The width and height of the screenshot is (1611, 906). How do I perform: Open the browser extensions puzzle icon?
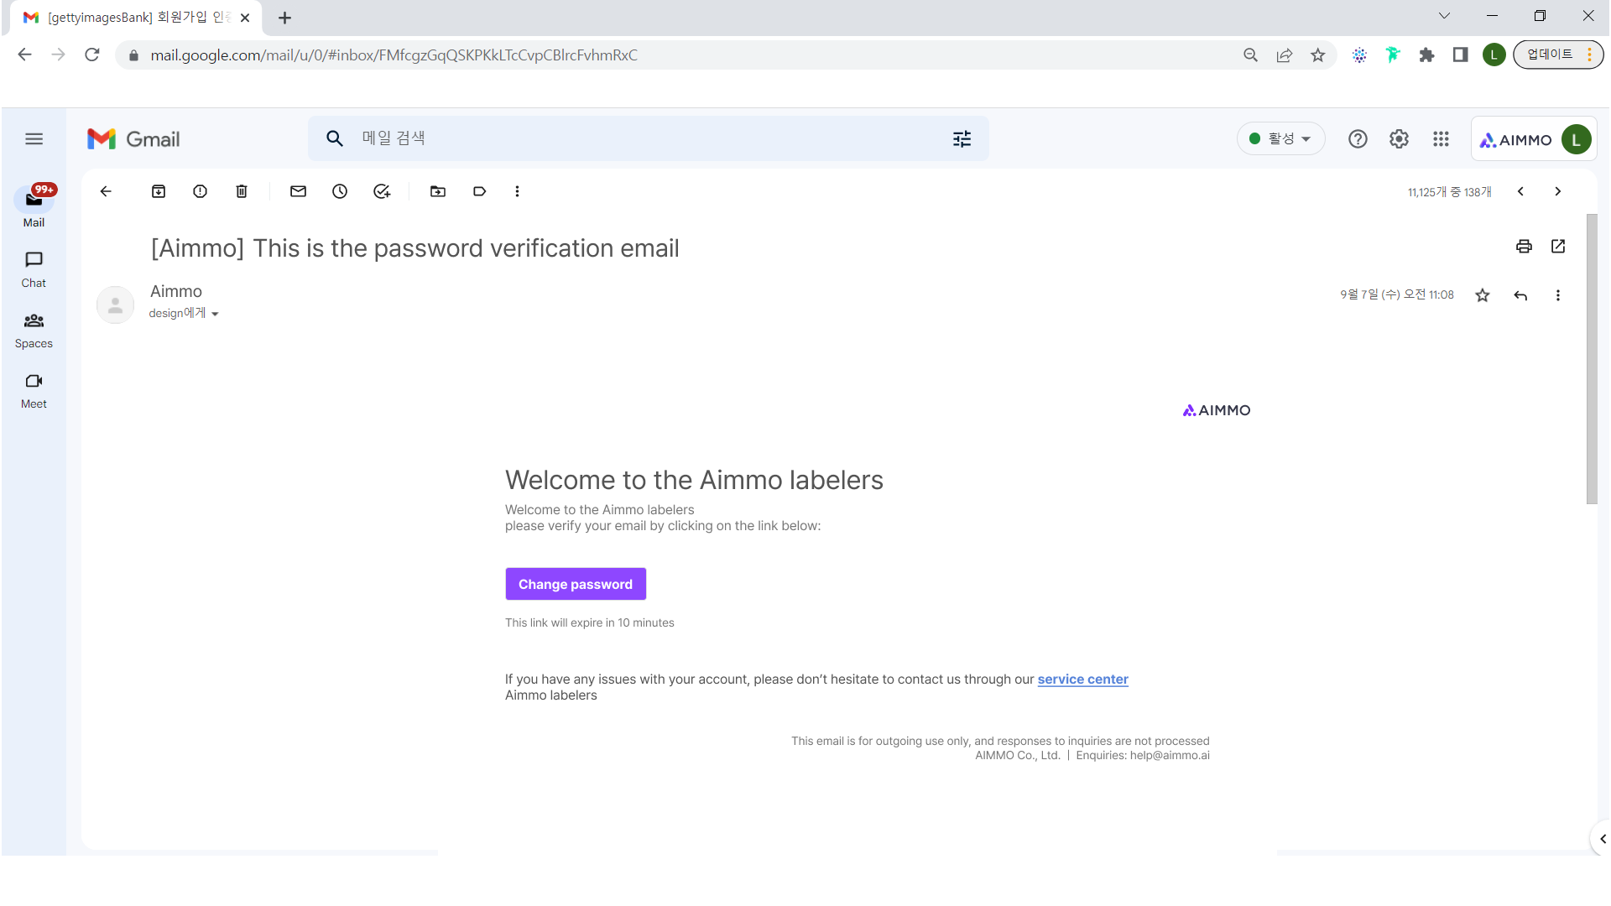point(1426,55)
